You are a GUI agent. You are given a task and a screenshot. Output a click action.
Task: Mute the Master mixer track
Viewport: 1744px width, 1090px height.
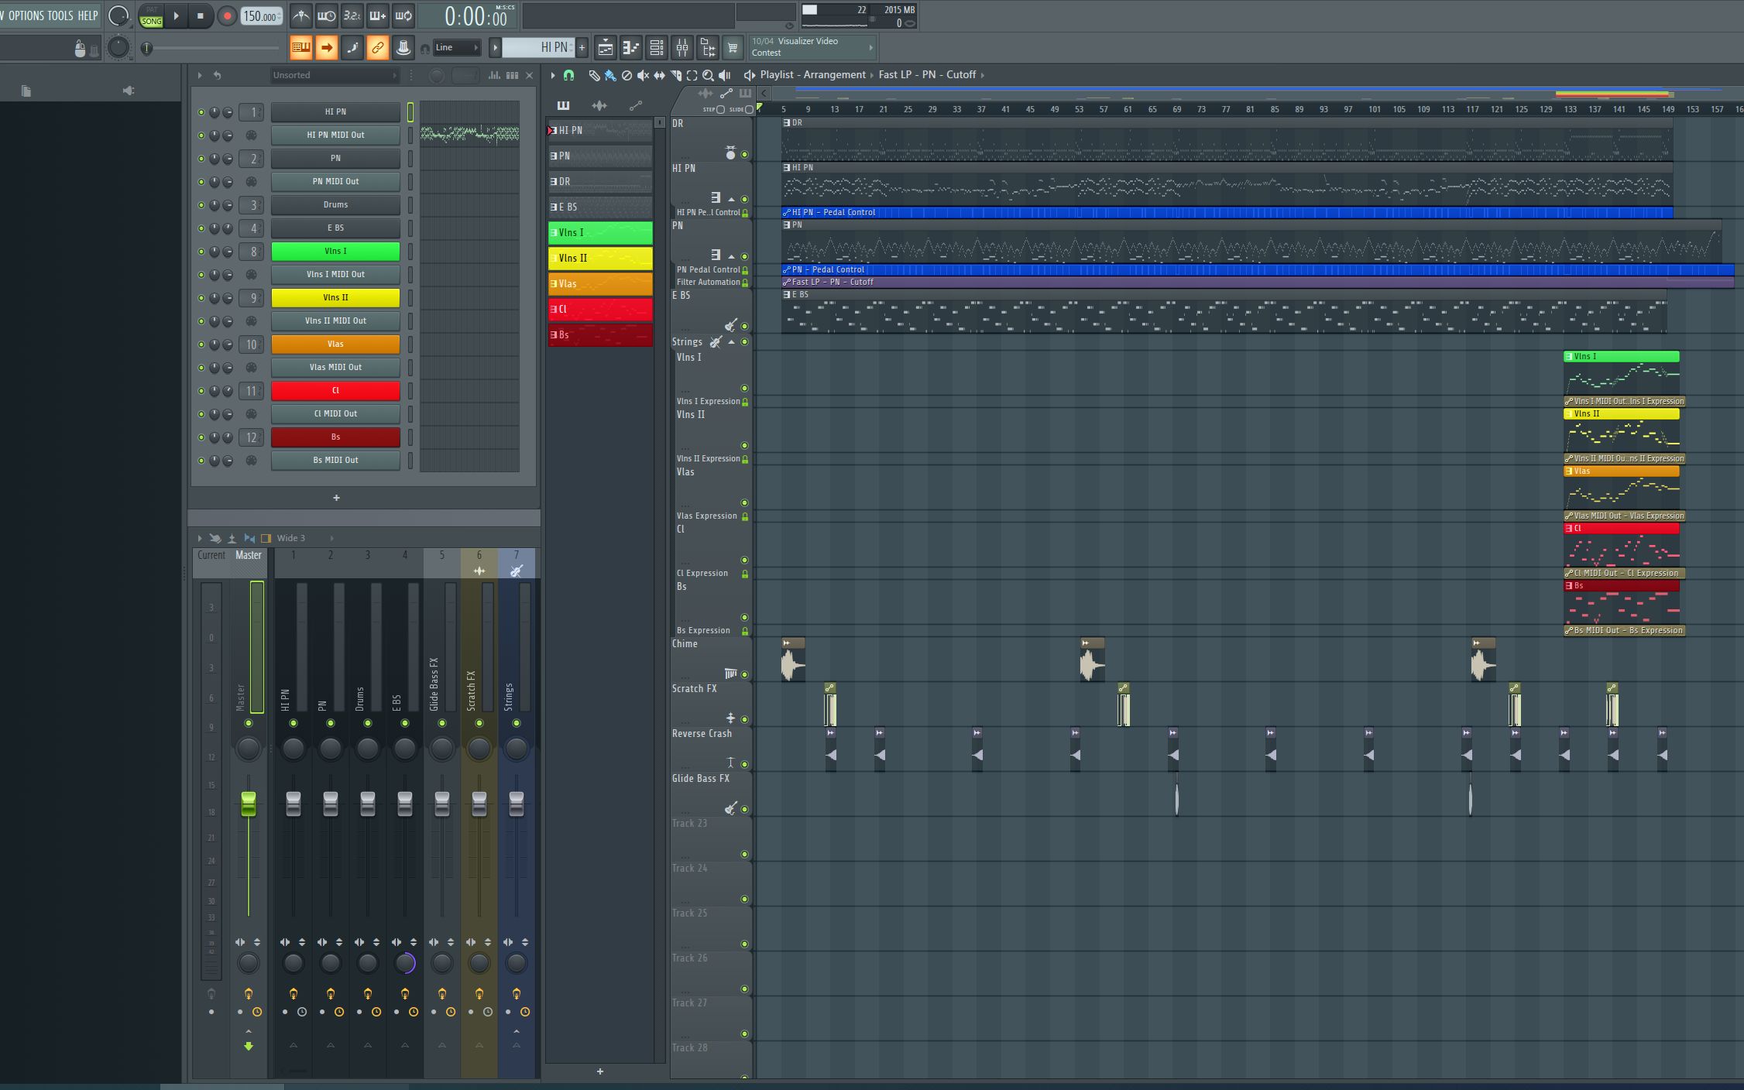tap(249, 723)
